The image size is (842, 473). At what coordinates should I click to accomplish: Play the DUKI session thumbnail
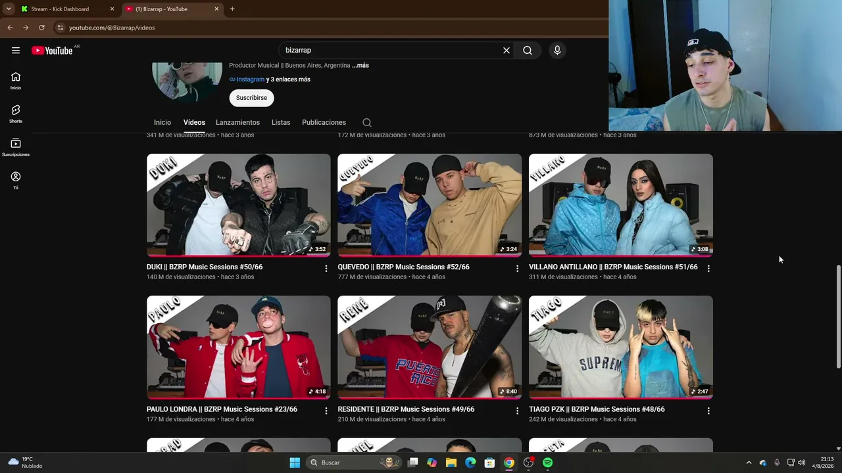239,205
